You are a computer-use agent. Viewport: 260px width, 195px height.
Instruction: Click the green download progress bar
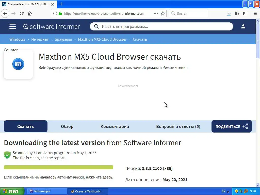point(59,167)
